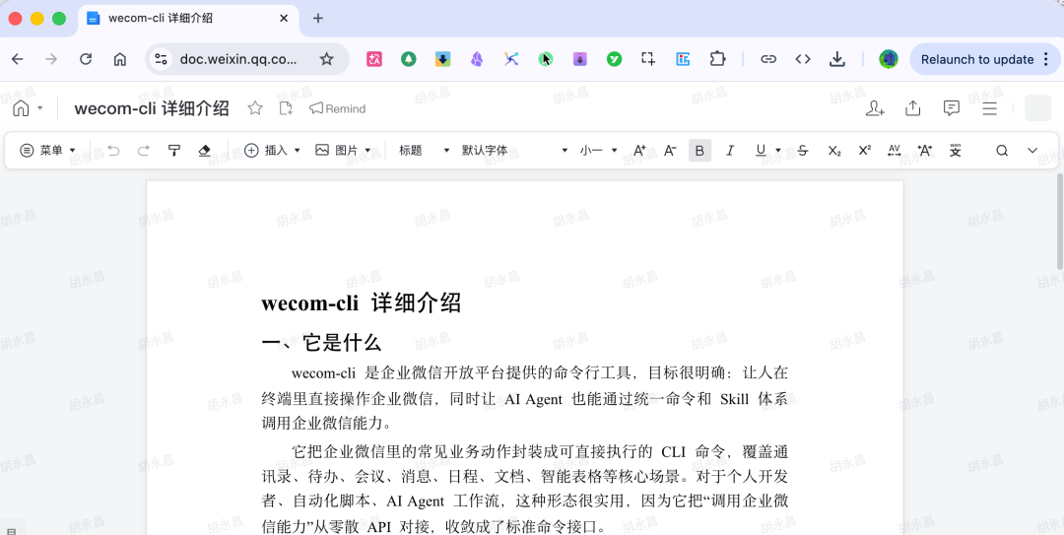Click the green Y extension icon
Screen dimensions: 1064x535
[x=614, y=59]
